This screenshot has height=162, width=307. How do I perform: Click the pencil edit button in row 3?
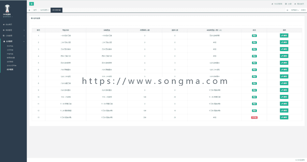tap(284, 49)
